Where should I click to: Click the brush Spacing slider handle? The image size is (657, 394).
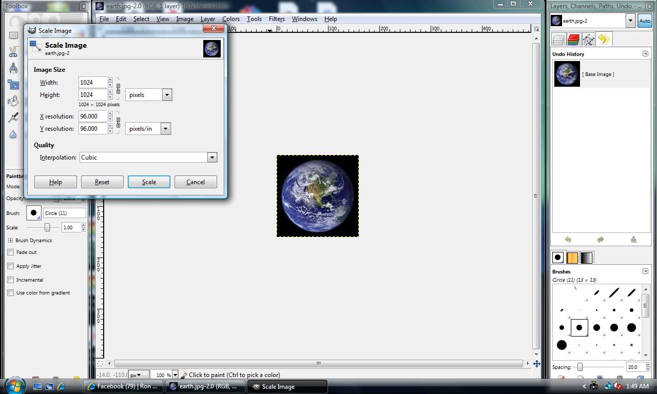[580, 367]
